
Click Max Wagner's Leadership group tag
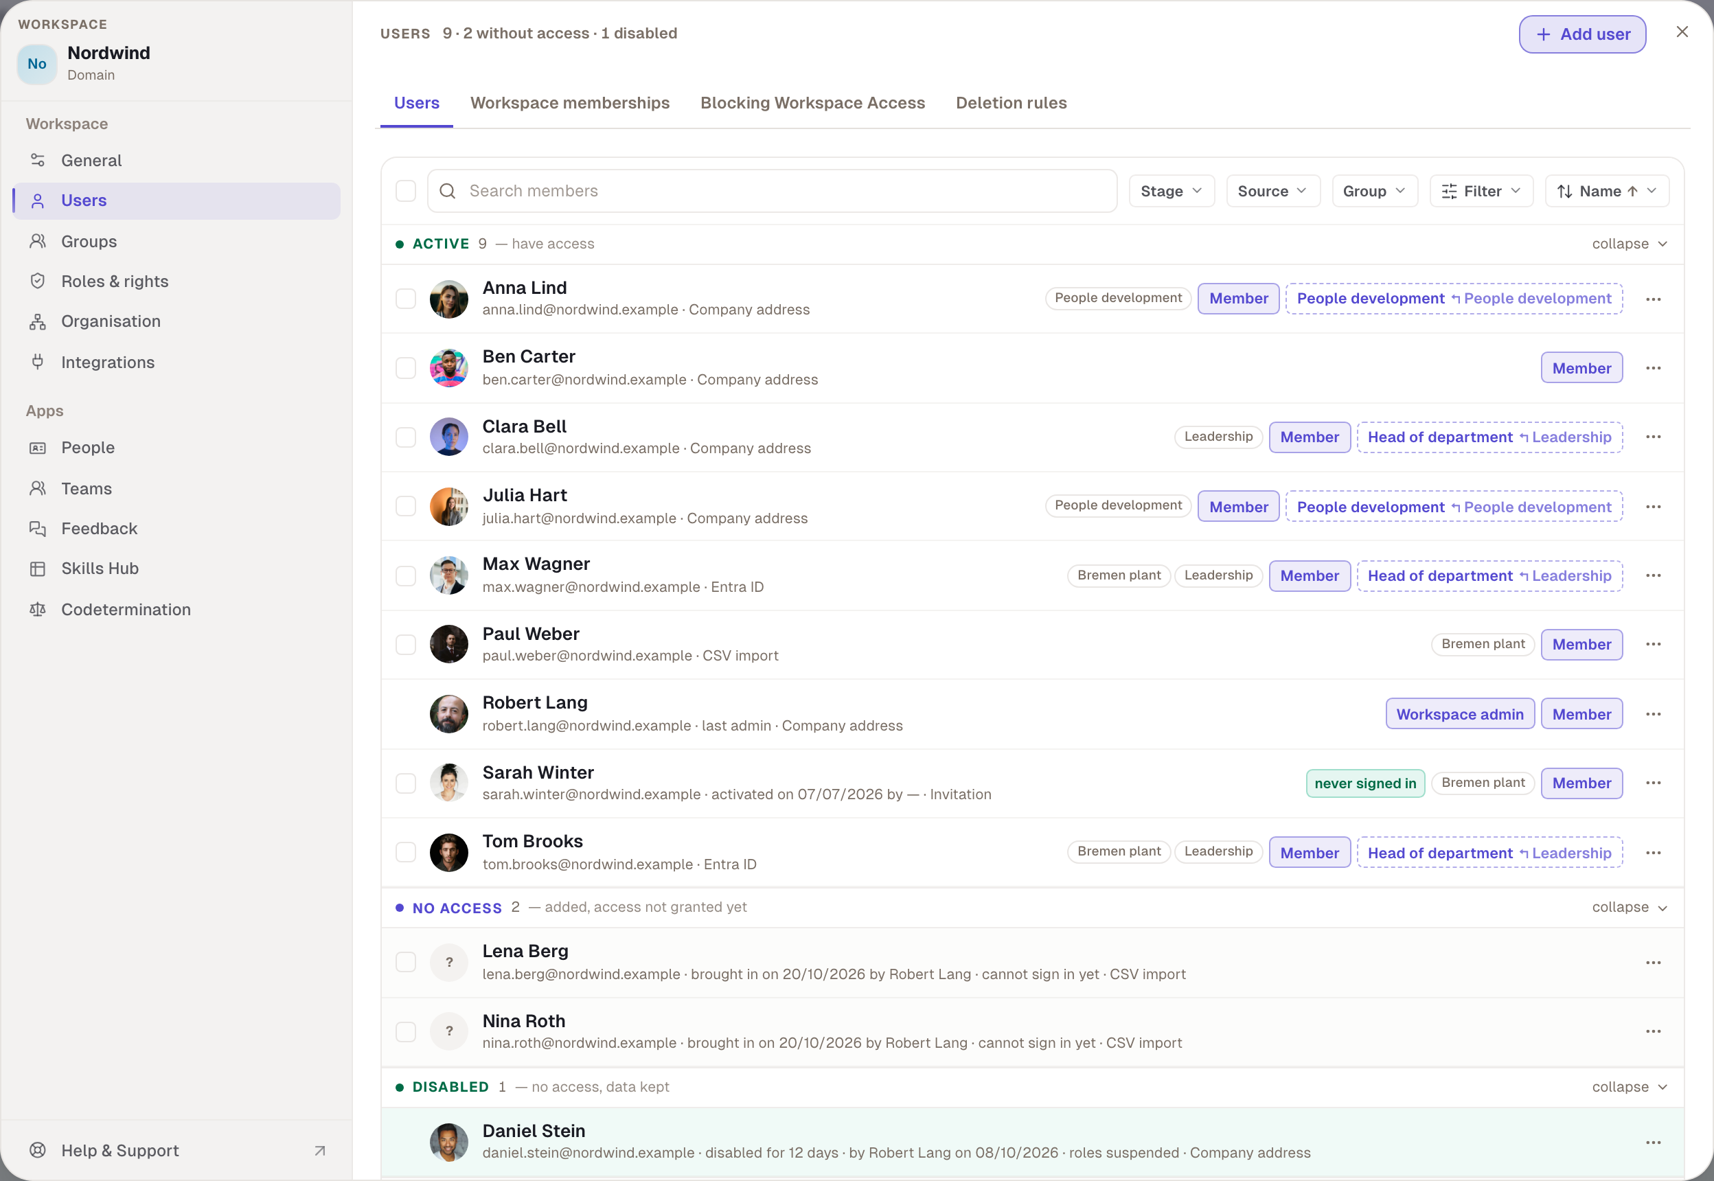[x=1218, y=575]
